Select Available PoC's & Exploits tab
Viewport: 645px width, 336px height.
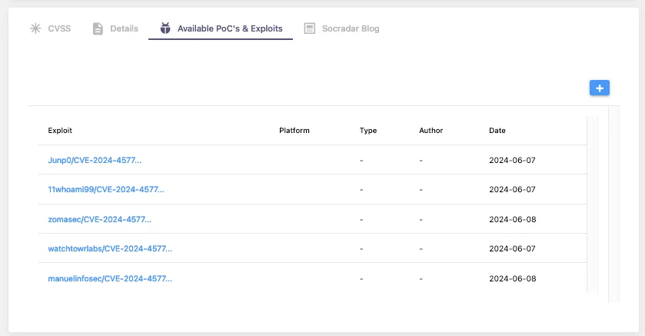point(221,28)
